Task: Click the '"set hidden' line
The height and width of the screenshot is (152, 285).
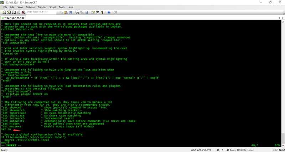Action: tap(10, 124)
